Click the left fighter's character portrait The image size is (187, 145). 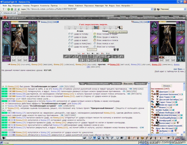click(20, 41)
